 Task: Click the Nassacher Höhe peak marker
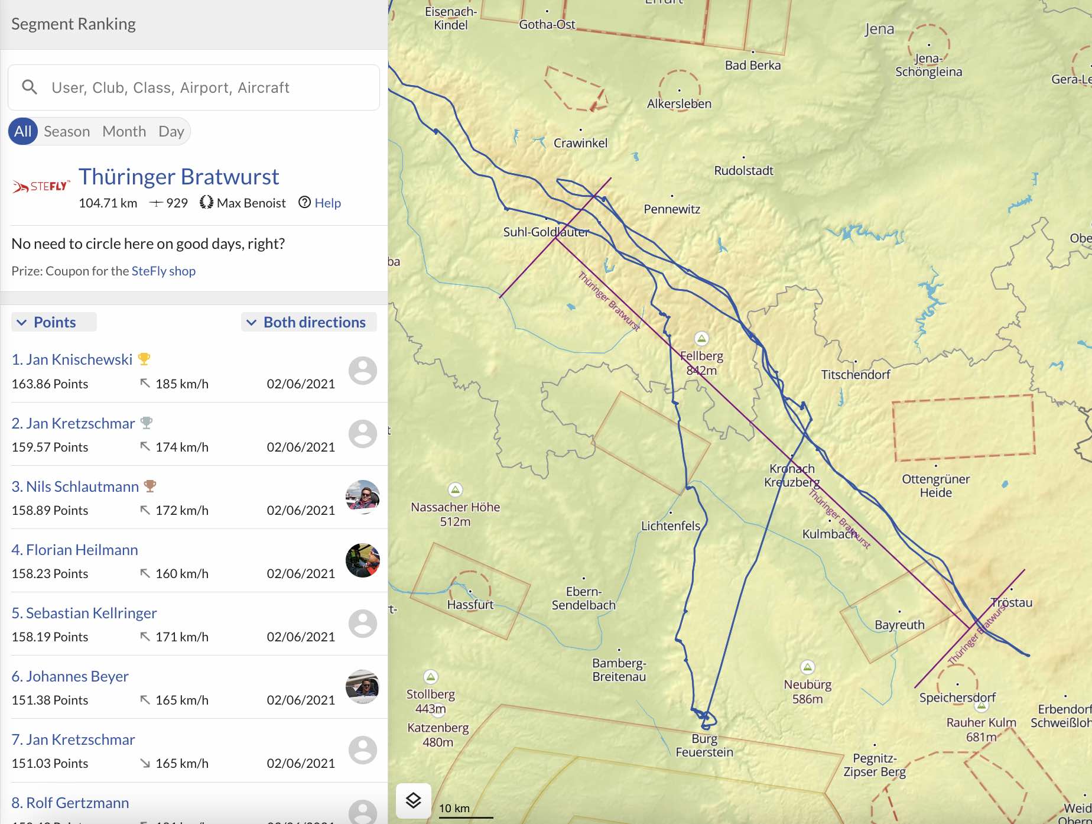tap(455, 489)
